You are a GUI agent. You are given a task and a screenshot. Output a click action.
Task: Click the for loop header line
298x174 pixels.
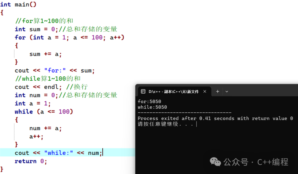pyautogui.click(x=70, y=38)
